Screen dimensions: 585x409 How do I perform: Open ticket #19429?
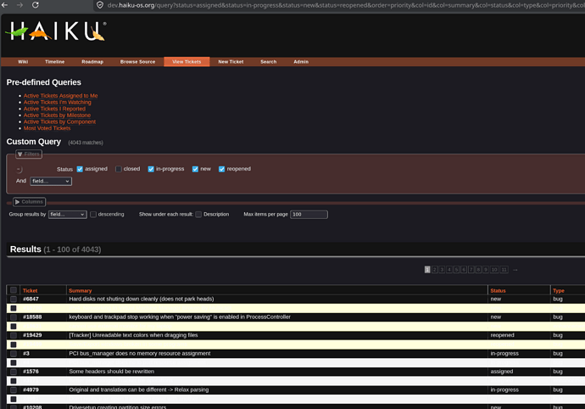(x=32, y=335)
